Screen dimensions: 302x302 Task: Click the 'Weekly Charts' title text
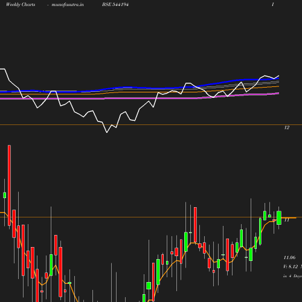pyautogui.click(x=21, y=4)
